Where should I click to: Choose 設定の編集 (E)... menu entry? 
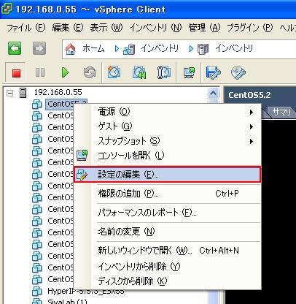[x=167, y=175]
